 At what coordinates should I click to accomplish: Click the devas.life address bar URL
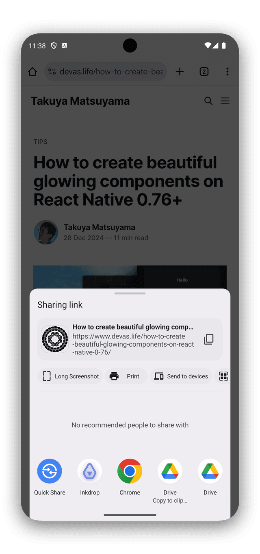pyautogui.click(x=111, y=72)
